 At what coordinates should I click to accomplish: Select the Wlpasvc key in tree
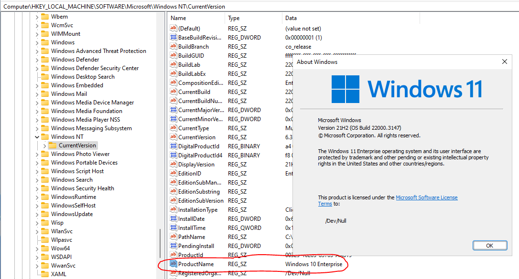tap(62, 240)
